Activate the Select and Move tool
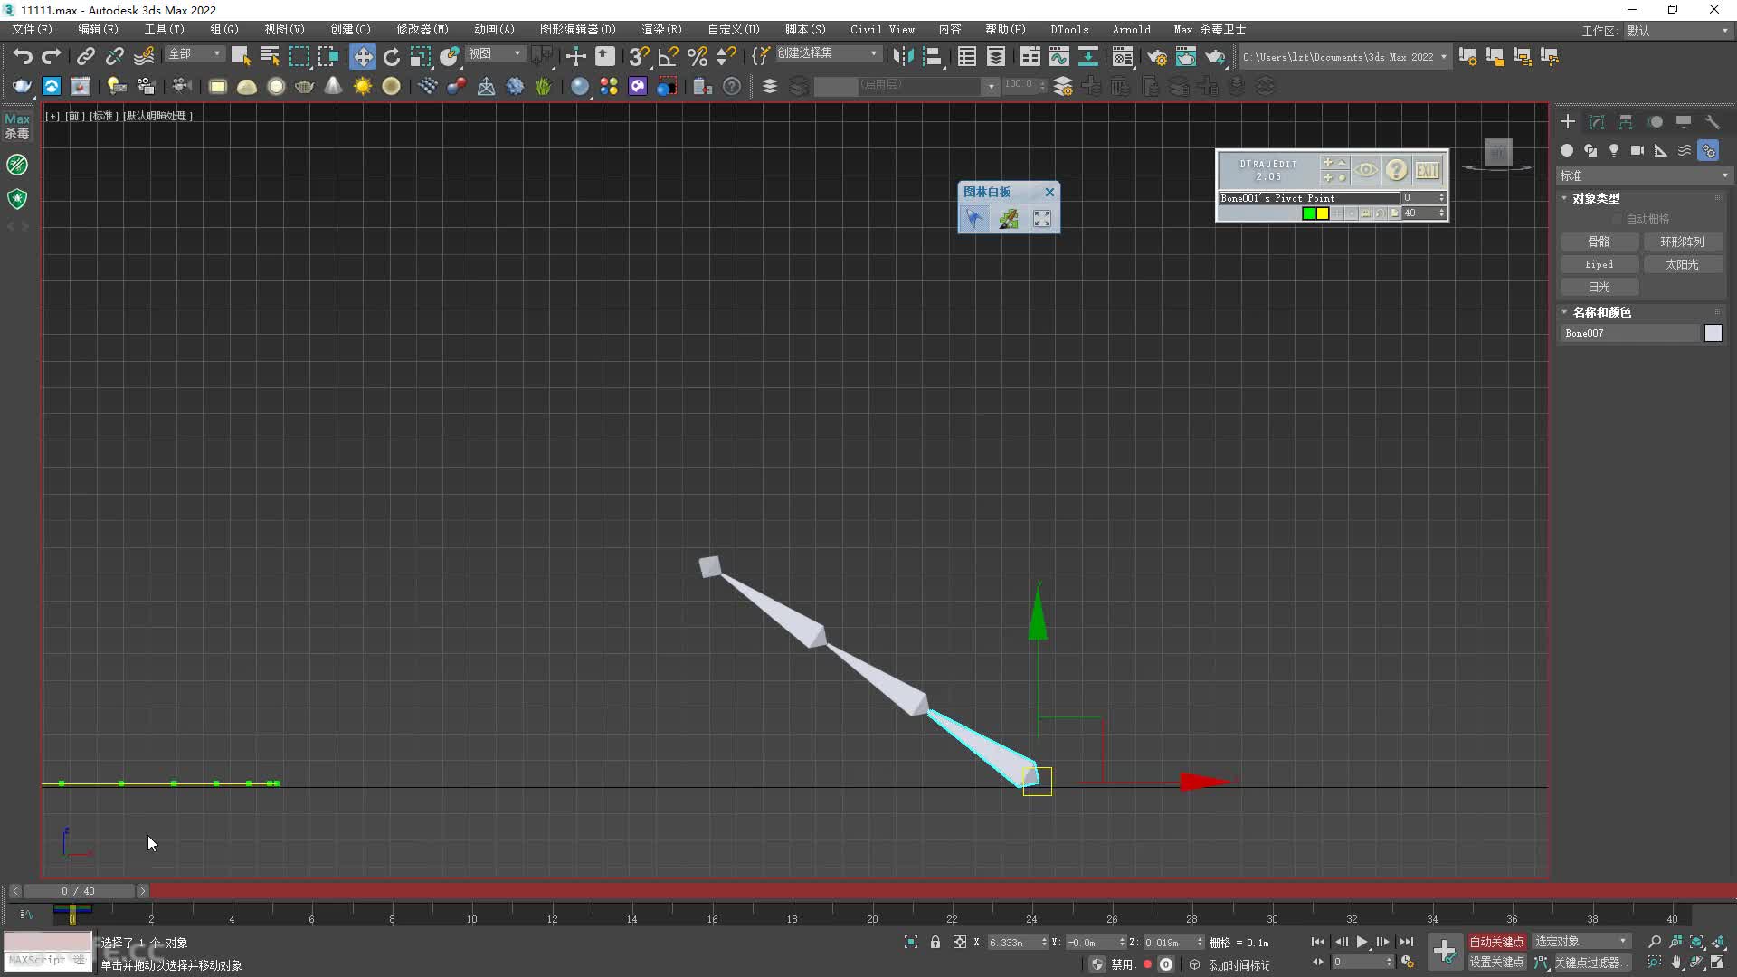Viewport: 1737px width, 977px height. pos(363,56)
